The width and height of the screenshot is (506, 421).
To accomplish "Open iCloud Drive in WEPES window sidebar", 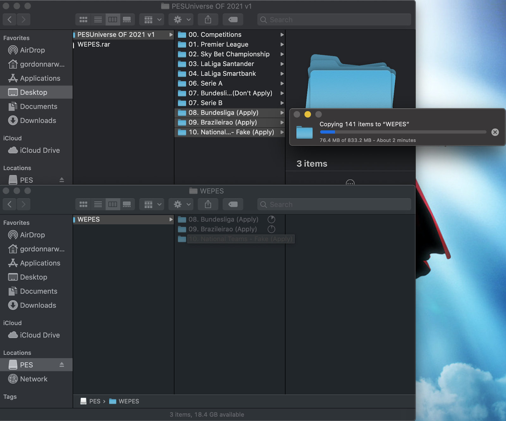I will click(36, 335).
